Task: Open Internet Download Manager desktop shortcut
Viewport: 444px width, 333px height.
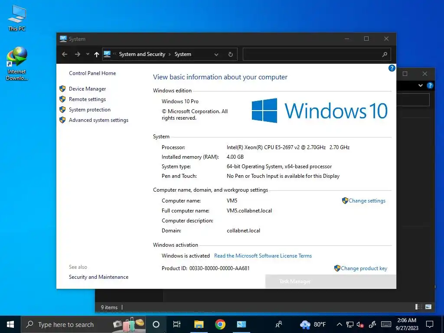Action: [x=17, y=64]
